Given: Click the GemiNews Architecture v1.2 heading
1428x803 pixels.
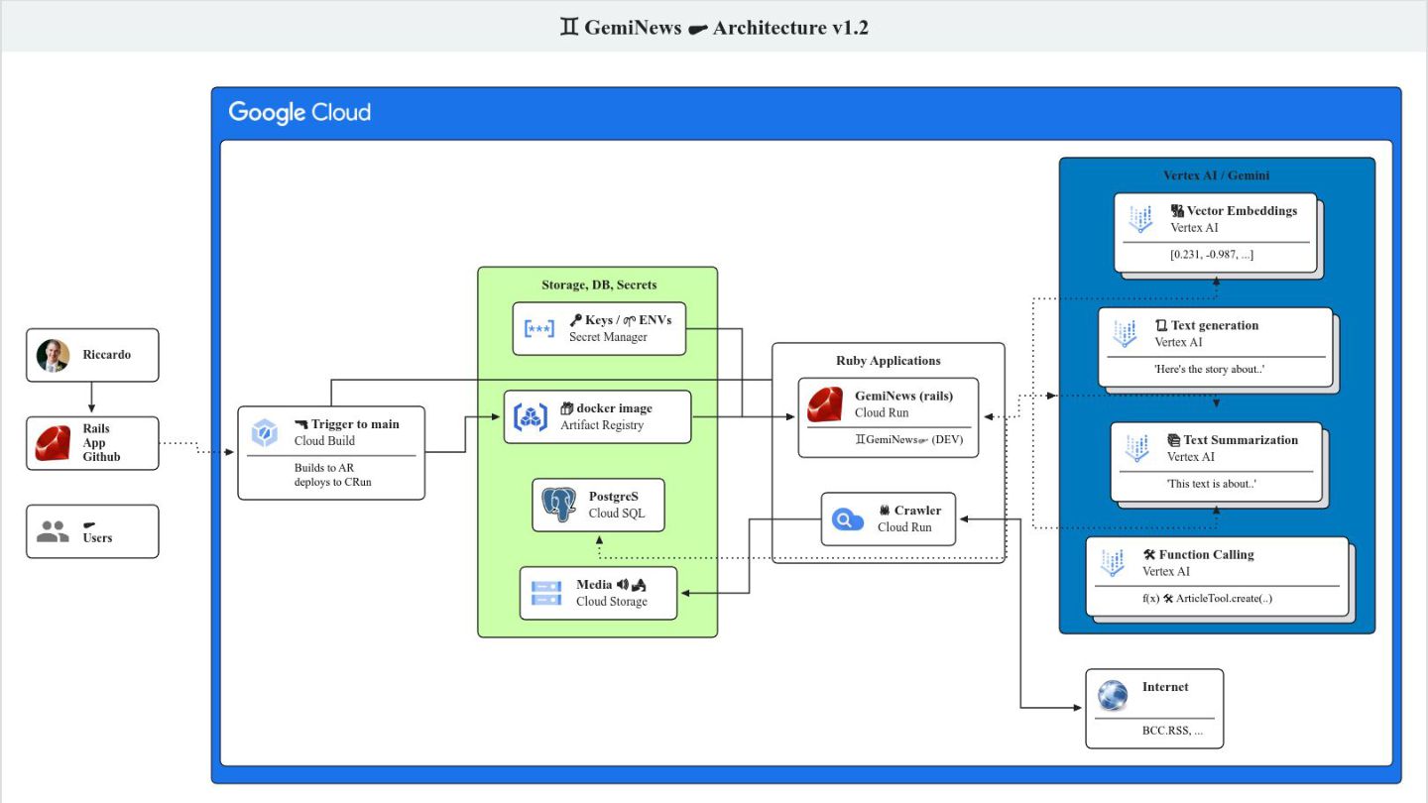Looking at the screenshot, I should (x=714, y=27).
